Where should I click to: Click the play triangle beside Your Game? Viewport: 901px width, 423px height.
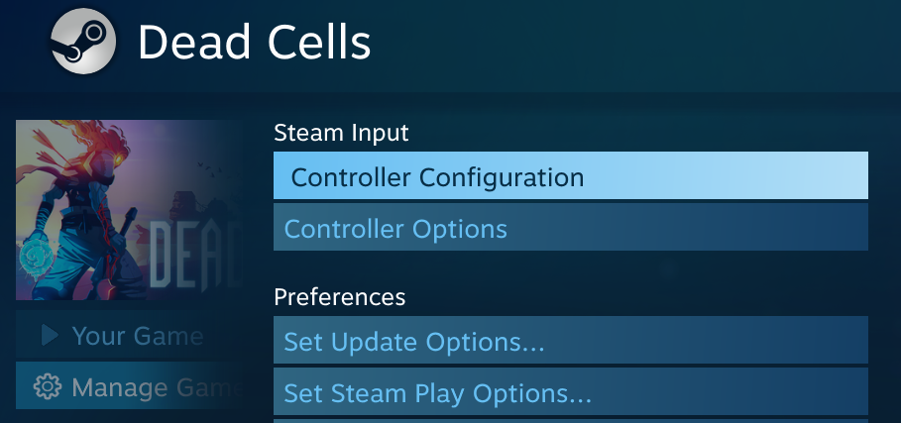50,336
